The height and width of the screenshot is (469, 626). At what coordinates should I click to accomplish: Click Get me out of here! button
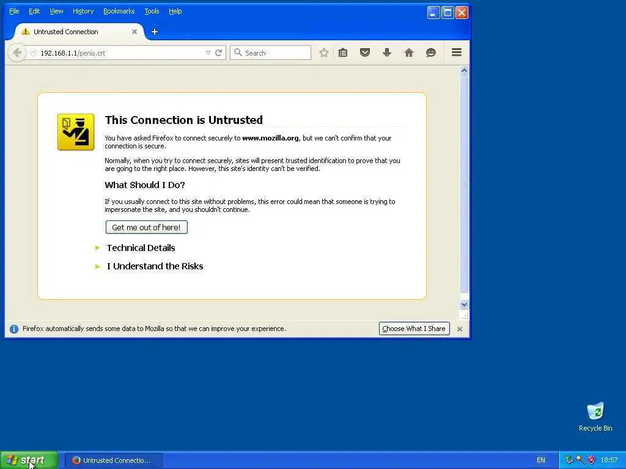point(147,227)
